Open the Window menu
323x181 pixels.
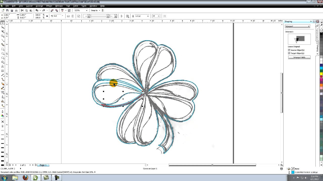click(93, 6)
